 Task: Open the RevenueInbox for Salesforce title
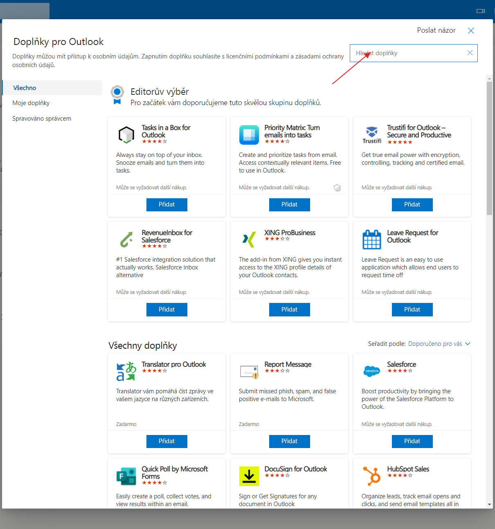click(x=167, y=236)
